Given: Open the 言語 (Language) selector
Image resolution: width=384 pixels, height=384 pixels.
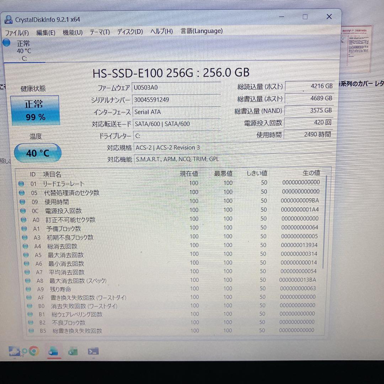Looking at the screenshot, I should click(x=201, y=31).
